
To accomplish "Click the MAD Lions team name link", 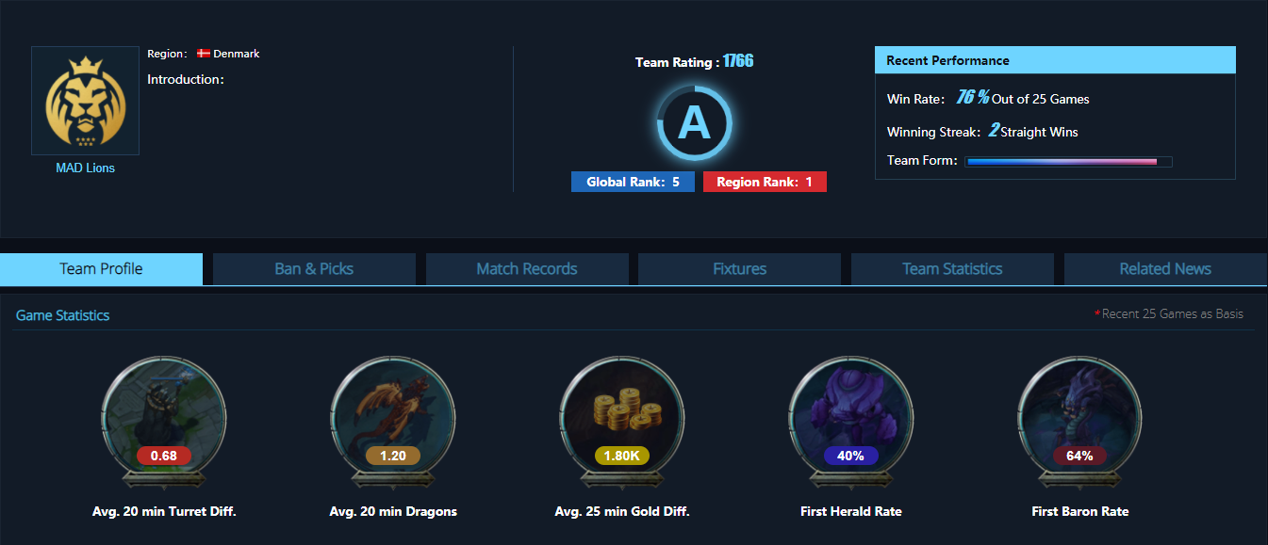I will point(85,168).
